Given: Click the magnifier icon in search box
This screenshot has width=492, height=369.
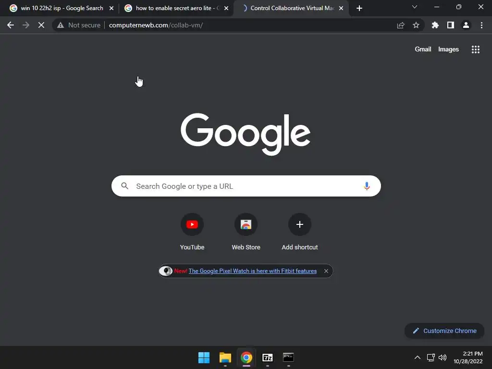Looking at the screenshot, I should [x=125, y=186].
